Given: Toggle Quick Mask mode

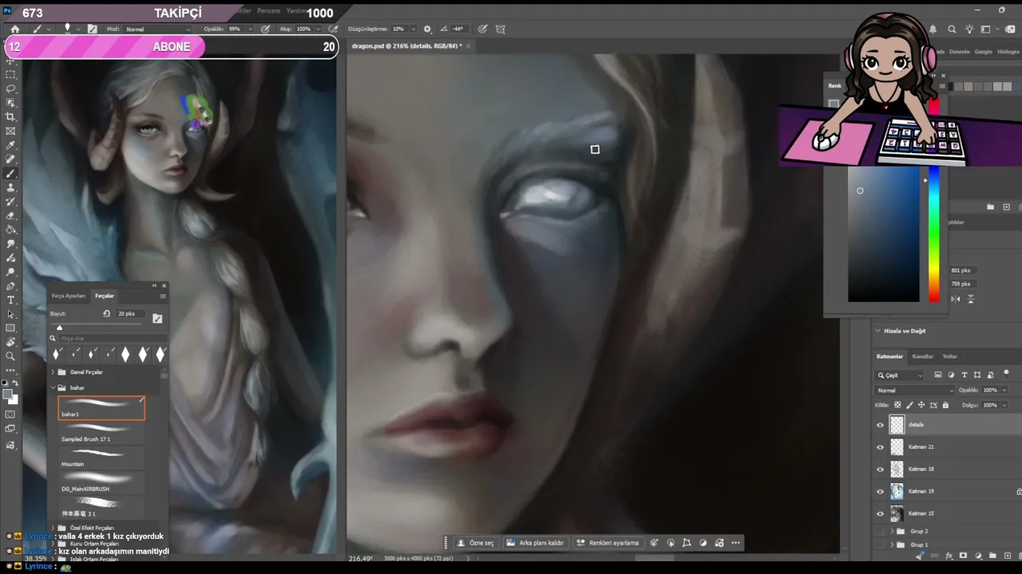Looking at the screenshot, I should click(11, 415).
